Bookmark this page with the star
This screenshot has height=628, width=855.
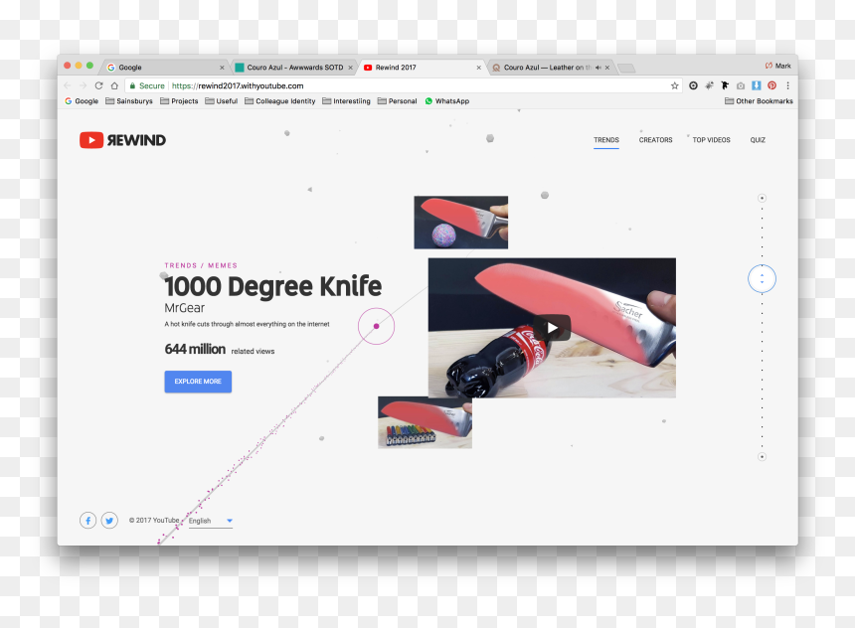tap(674, 85)
